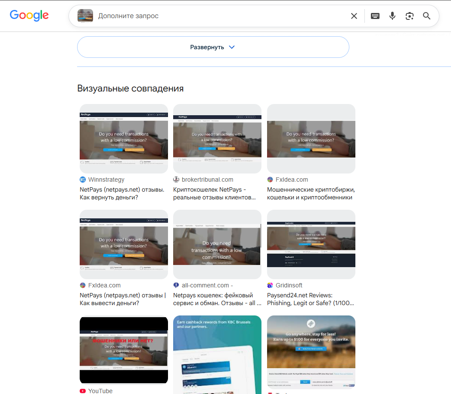
Task: Submit search with magnifying glass icon
Action: click(426, 16)
